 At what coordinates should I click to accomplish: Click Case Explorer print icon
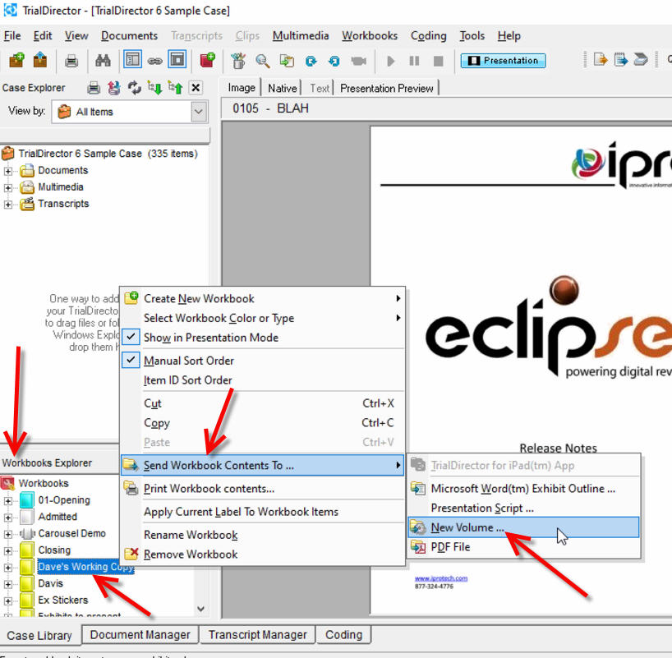pyautogui.click(x=94, y=88)
